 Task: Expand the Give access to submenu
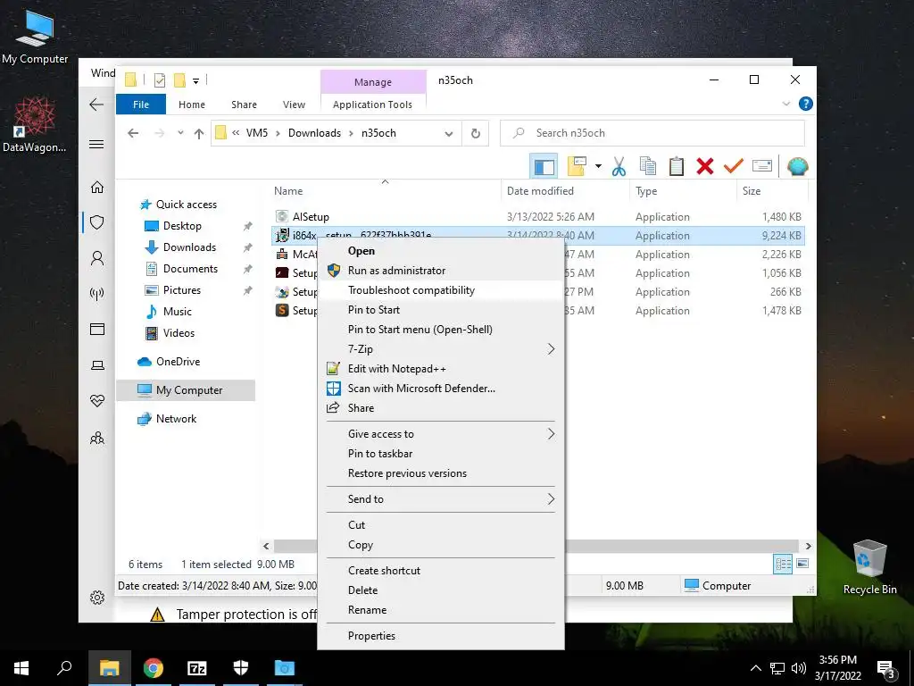point(441,434)
